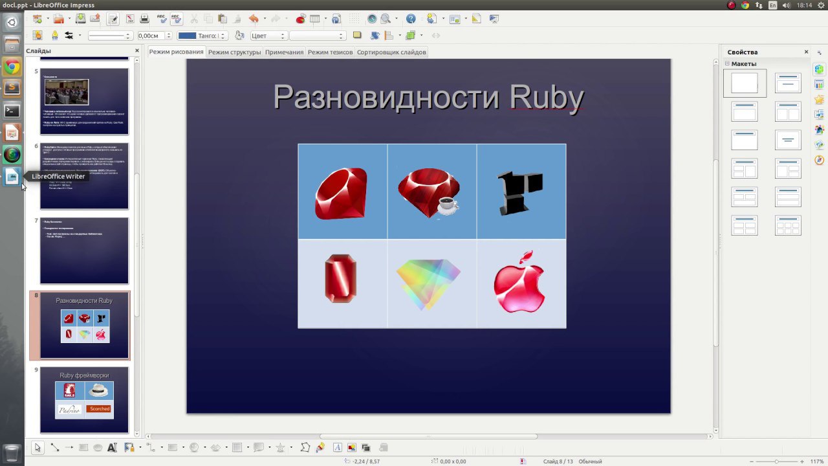
Task: Open the Сортировщик слайдов tab
Action: click(x=391, y=52)
